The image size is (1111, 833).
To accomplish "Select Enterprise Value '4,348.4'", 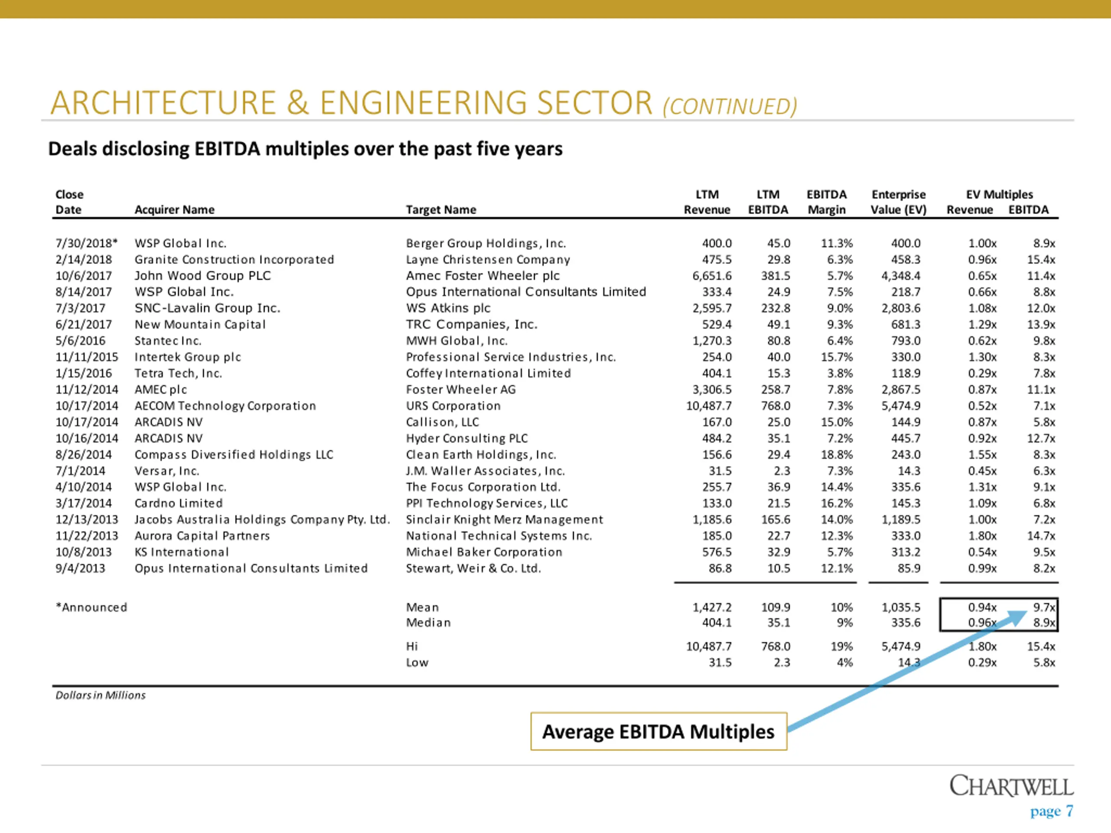I will click(901, 275).
